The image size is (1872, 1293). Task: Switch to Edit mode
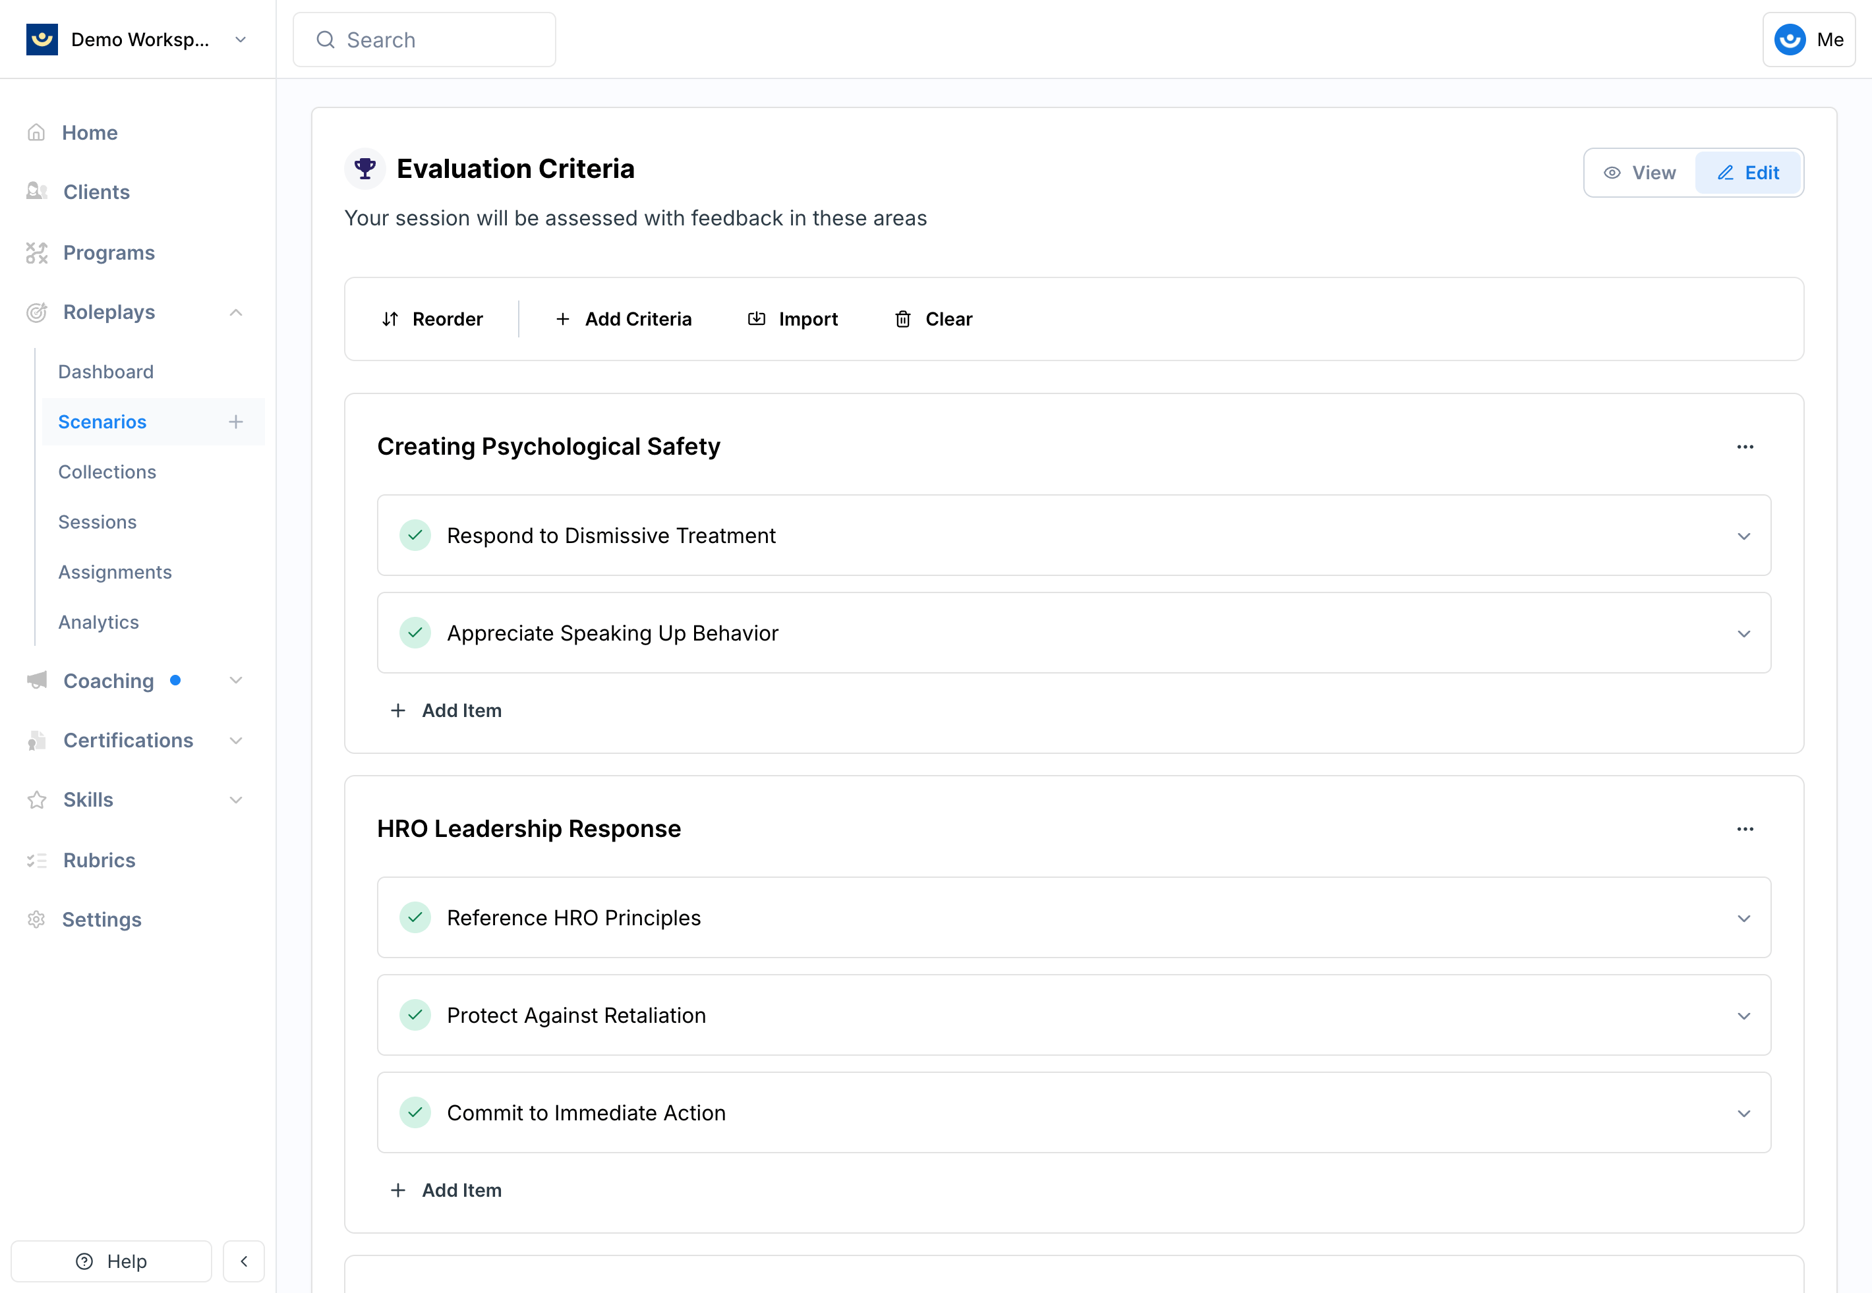click(x=1748, y=173)
